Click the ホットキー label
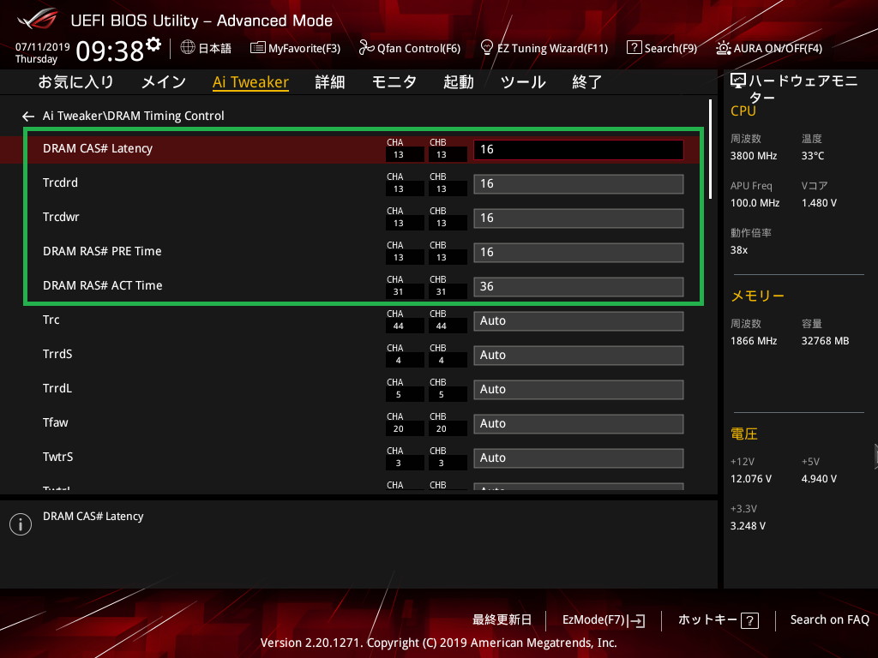 point(707,619)
